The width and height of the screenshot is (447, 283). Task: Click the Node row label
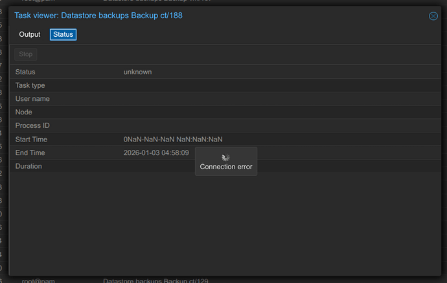coord(24,112)
